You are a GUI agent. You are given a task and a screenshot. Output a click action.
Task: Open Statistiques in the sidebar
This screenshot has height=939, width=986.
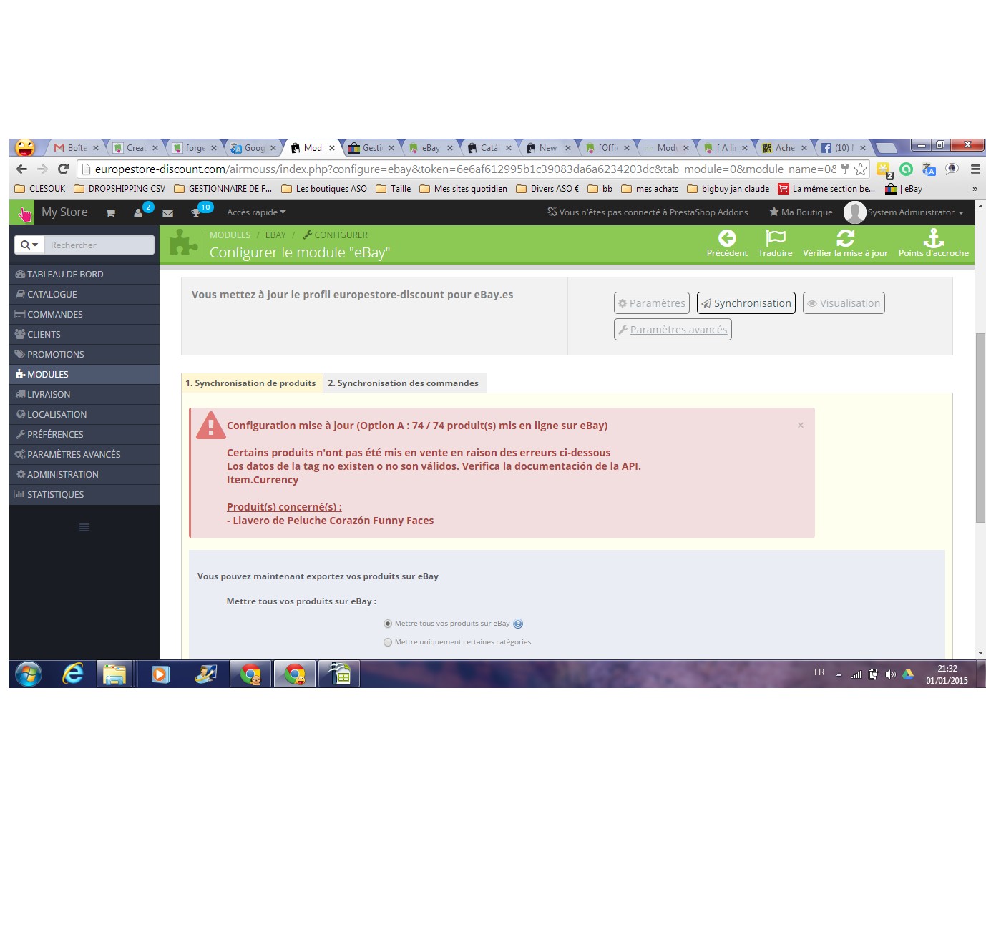coord(84,494)
